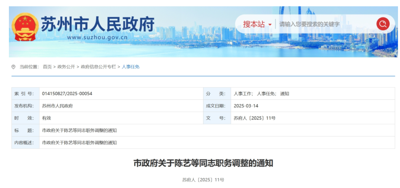This screenshot has height=188, width=400.
Task: Click the location pin icon by 当前位置
Action: point(13,67)
